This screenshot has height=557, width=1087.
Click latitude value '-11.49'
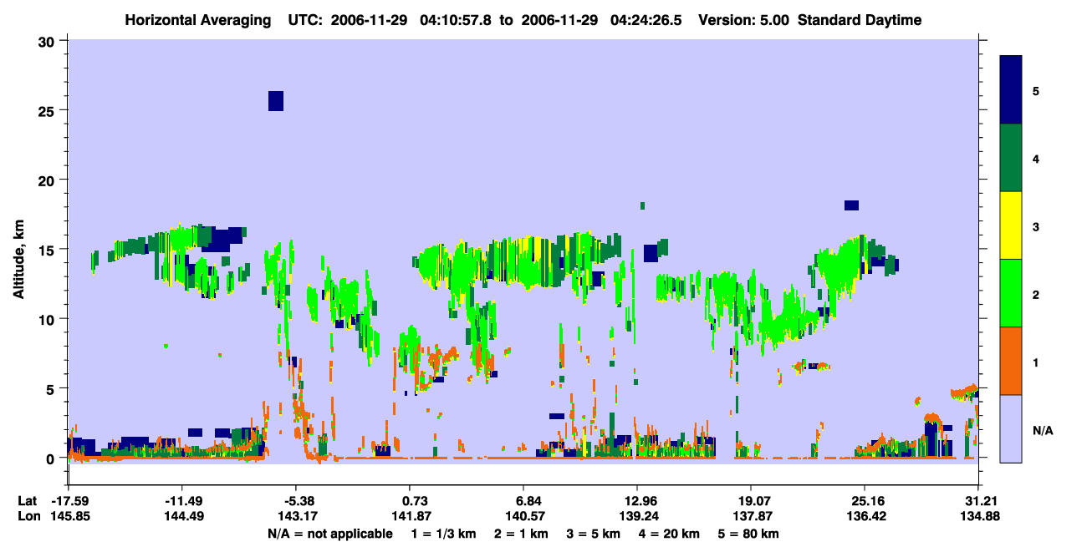pos(182,501)
